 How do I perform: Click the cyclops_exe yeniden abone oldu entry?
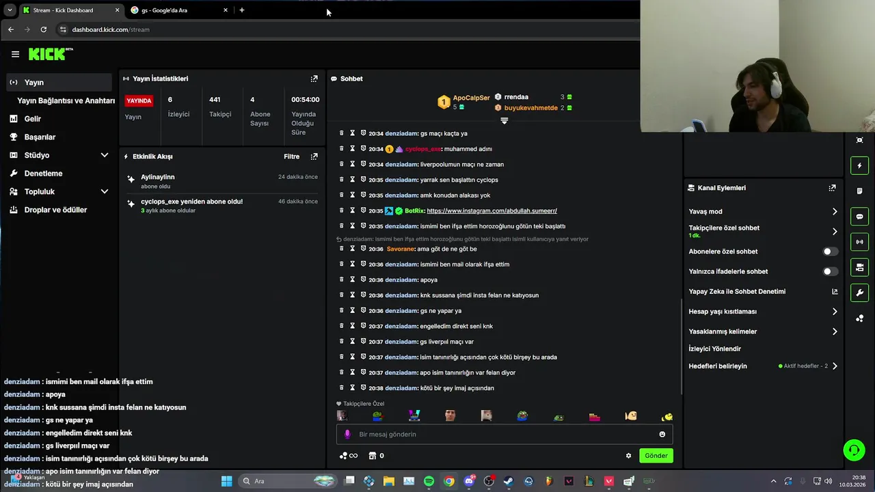(221, 206)
